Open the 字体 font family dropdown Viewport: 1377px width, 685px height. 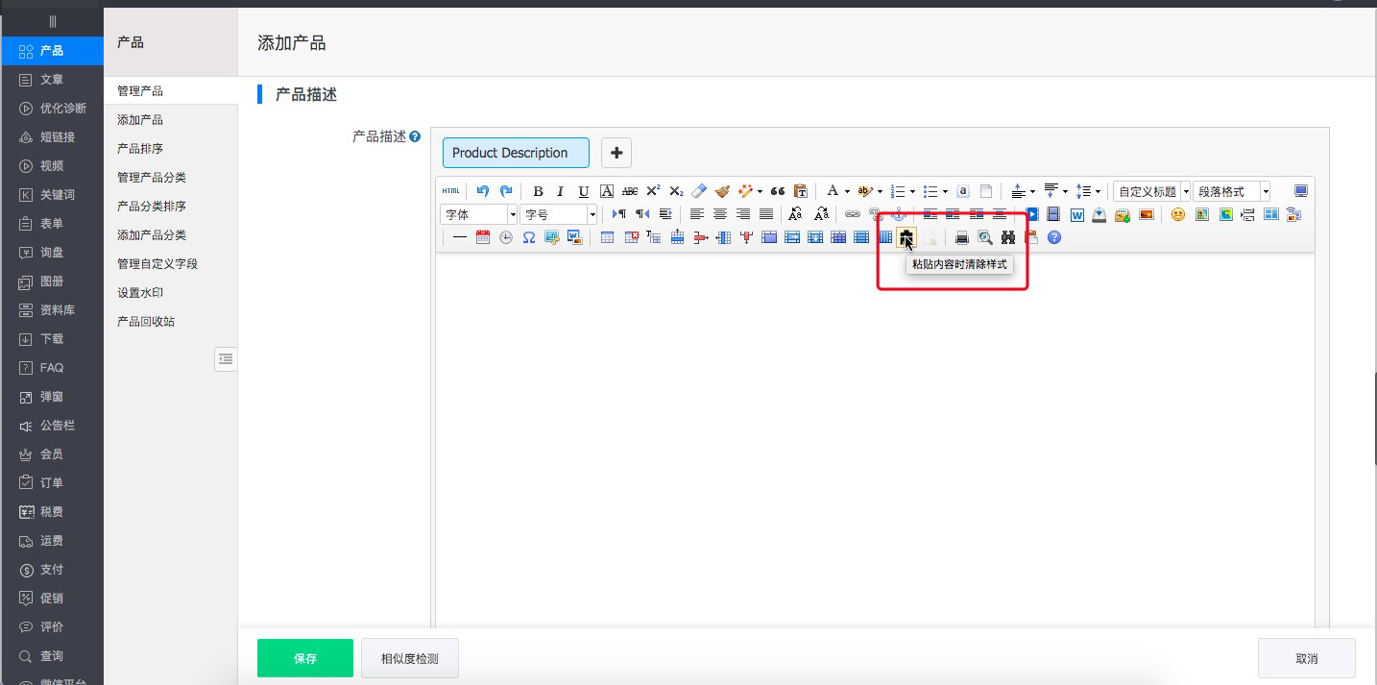[479, 214]
